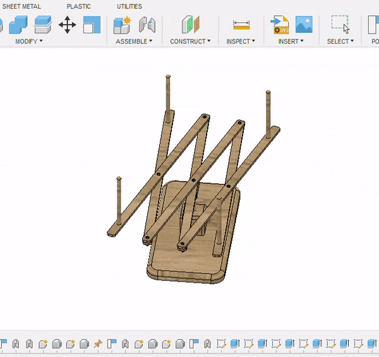Open the INSERT dropdown menu
The width and height of the screenshot is (379, 357).
point(291,41)
